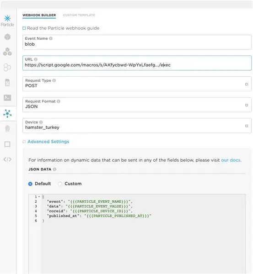Screen dimensions: 253x274
Task: Click the "published_at" line in JSON editor
Action: [99, 216]
